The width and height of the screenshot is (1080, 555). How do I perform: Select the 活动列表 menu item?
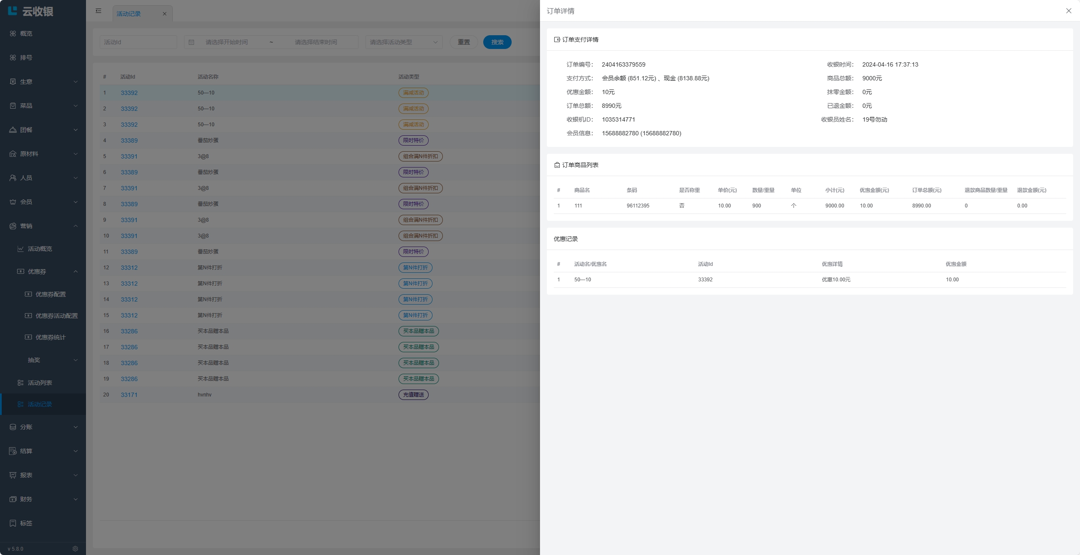tap(40, 383)
